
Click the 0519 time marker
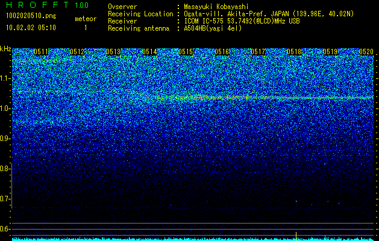pos(330,52)
